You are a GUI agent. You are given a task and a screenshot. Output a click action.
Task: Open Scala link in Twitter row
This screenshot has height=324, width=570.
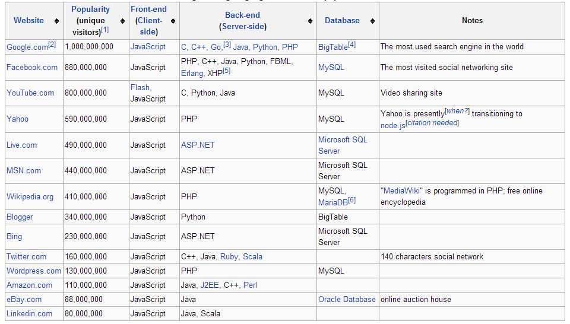[253, 257]
